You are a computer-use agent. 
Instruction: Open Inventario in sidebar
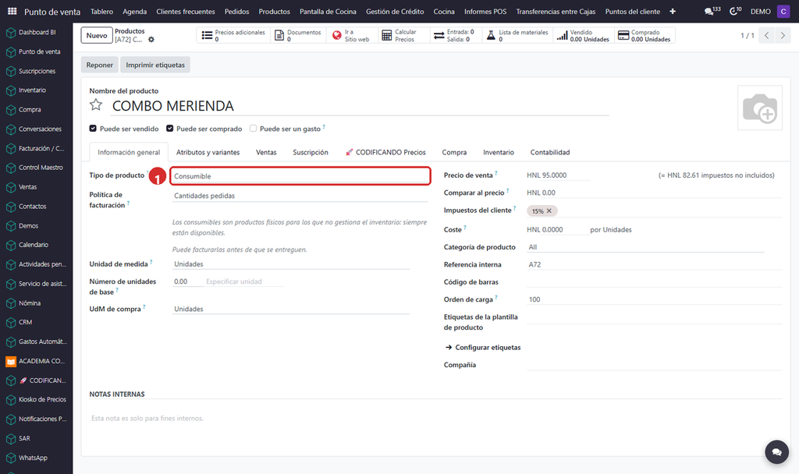tap(32, 90)
